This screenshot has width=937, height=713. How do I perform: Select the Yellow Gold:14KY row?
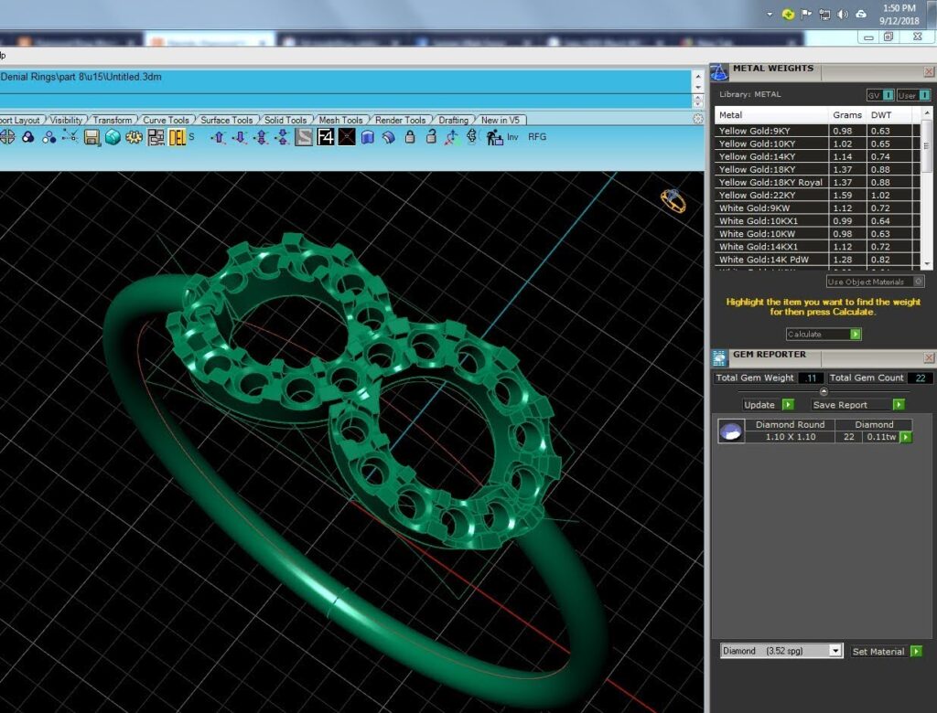pos(817,156)
